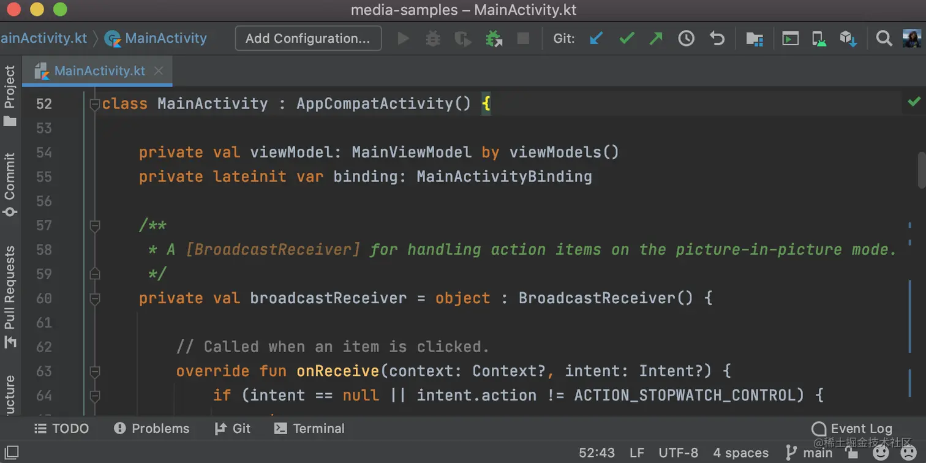Click fold end marker at line 59
926x463 pixels.
point(94,273)
